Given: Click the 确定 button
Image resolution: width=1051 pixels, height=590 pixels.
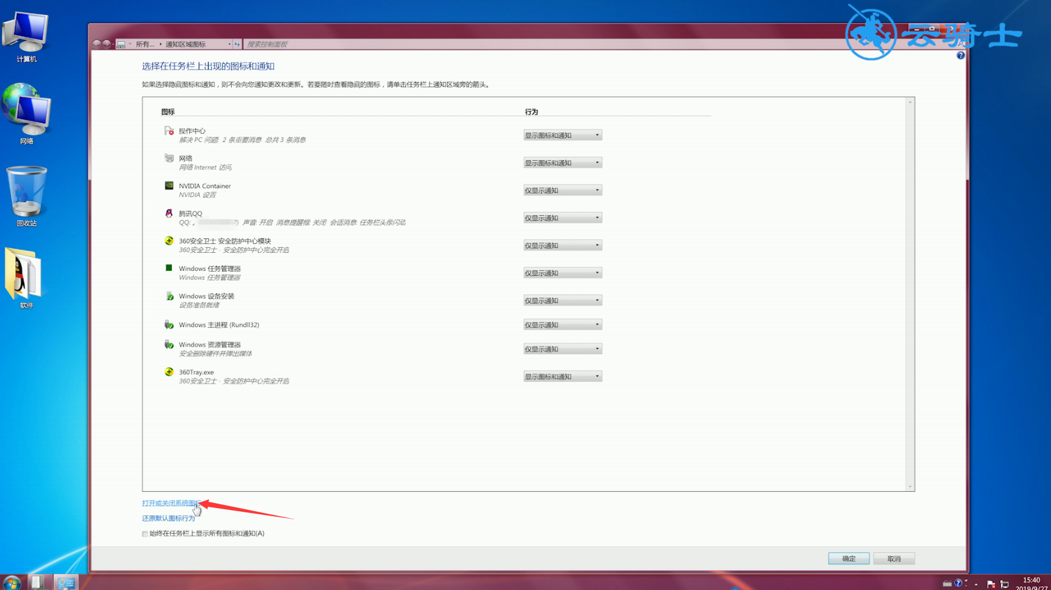Looking at the screenshot, I should 849,559.
